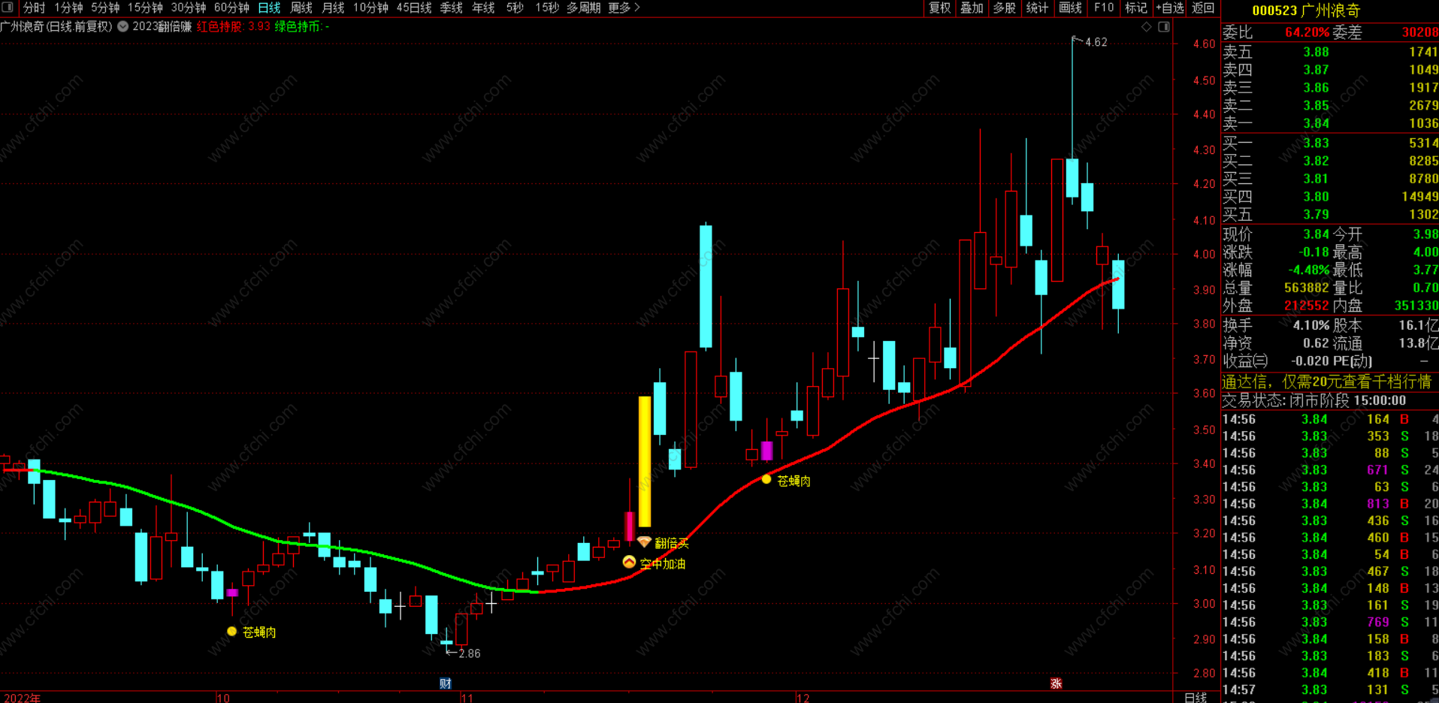
Task: Click the 空中加油 orange signal icon
Action: [629, 563]
